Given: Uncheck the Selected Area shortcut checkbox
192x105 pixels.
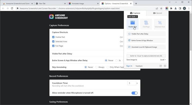Looking at the screenshot, I should [x=53, y=42].
